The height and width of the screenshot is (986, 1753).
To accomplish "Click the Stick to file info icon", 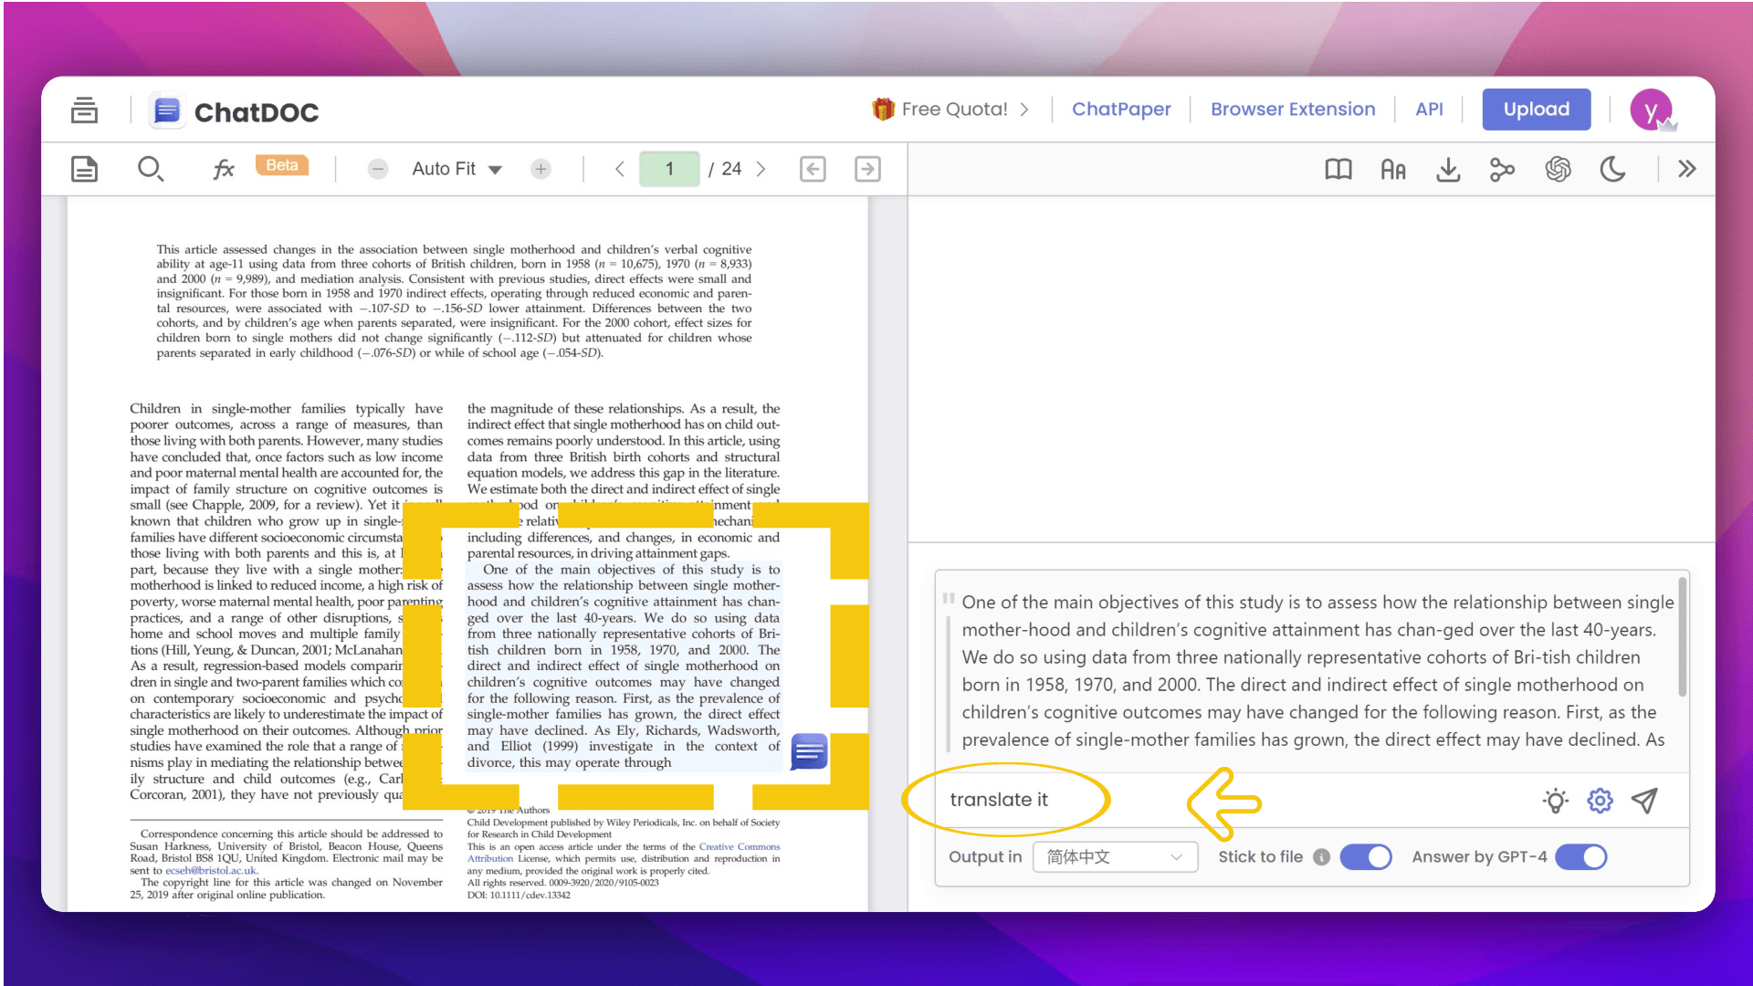I will [x=1321, y=857].
